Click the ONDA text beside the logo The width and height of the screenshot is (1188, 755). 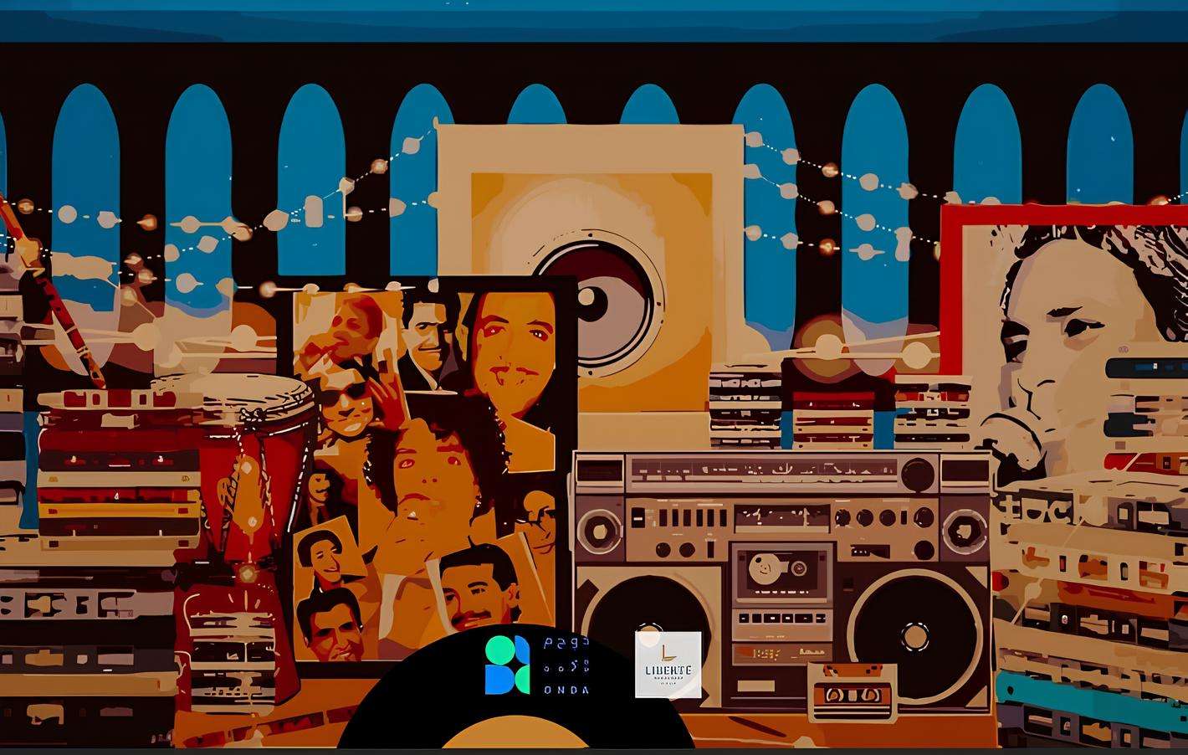click(x=566, y=689)
